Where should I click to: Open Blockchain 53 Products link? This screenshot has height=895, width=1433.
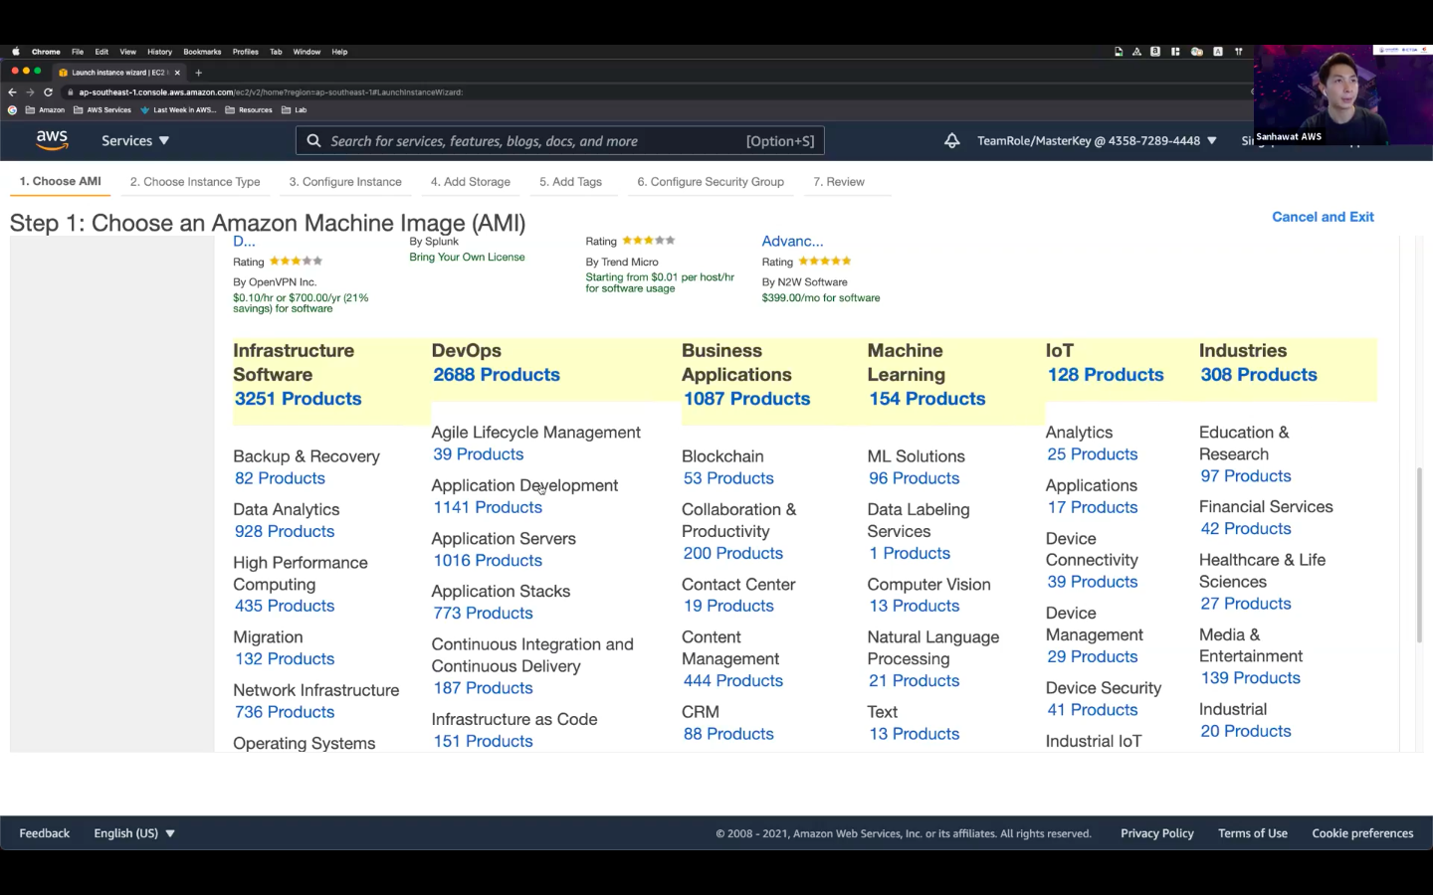point(728,478)
